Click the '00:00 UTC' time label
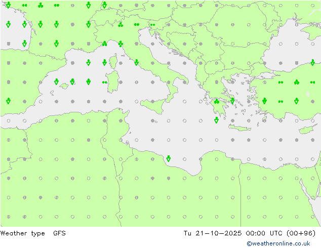The width and height of the screenshot is (321, 248). 264,233
